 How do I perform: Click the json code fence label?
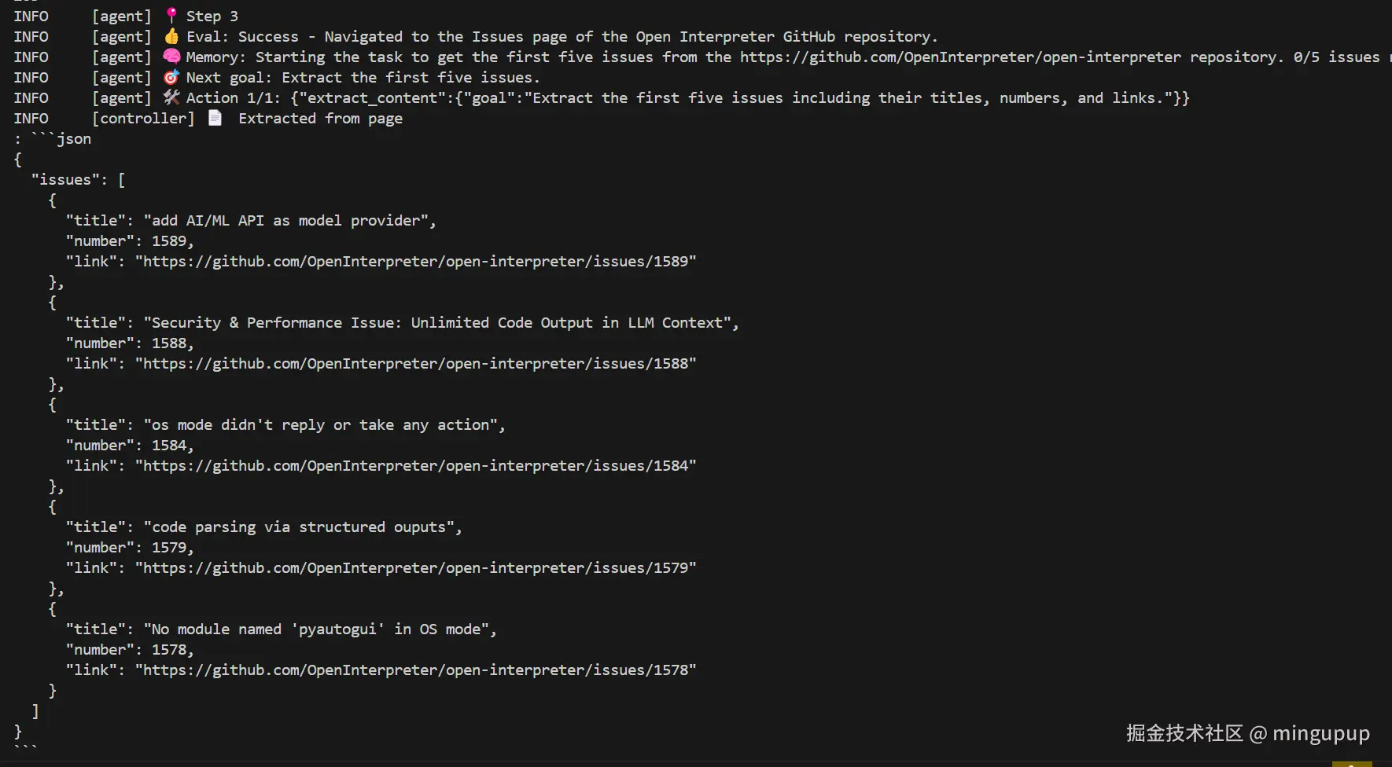pyautogui.click(x=73, y=139)
